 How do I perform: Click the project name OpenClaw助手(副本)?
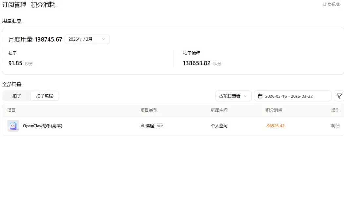click(43, 126)
